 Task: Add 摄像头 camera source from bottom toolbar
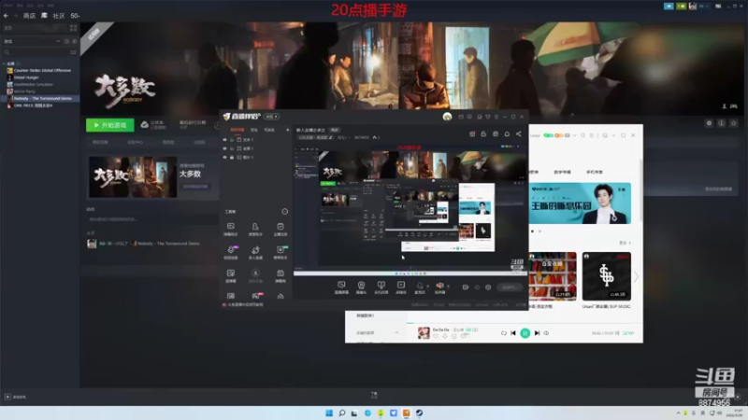(361, 287)
